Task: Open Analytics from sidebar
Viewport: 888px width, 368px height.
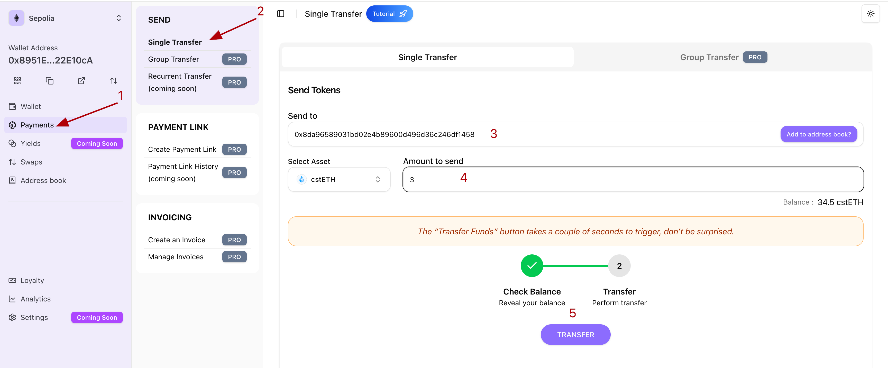Action: coord(35,299)
